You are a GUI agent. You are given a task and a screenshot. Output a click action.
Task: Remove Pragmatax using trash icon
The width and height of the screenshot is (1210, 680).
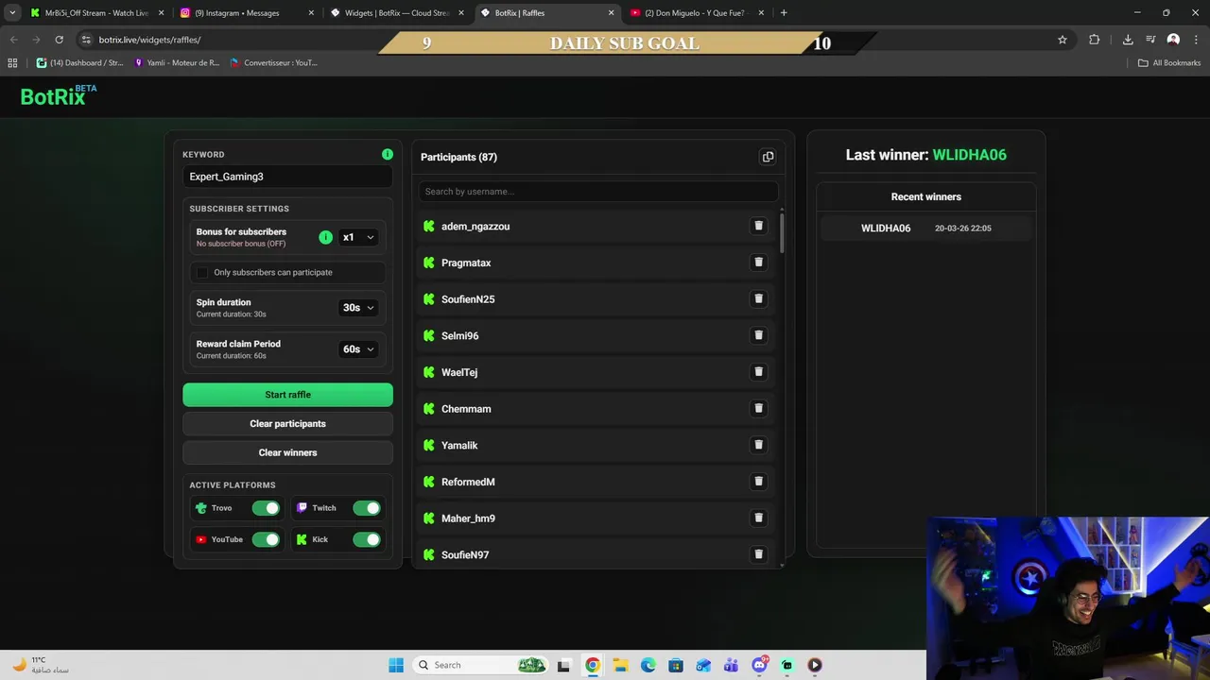[758, 263]
